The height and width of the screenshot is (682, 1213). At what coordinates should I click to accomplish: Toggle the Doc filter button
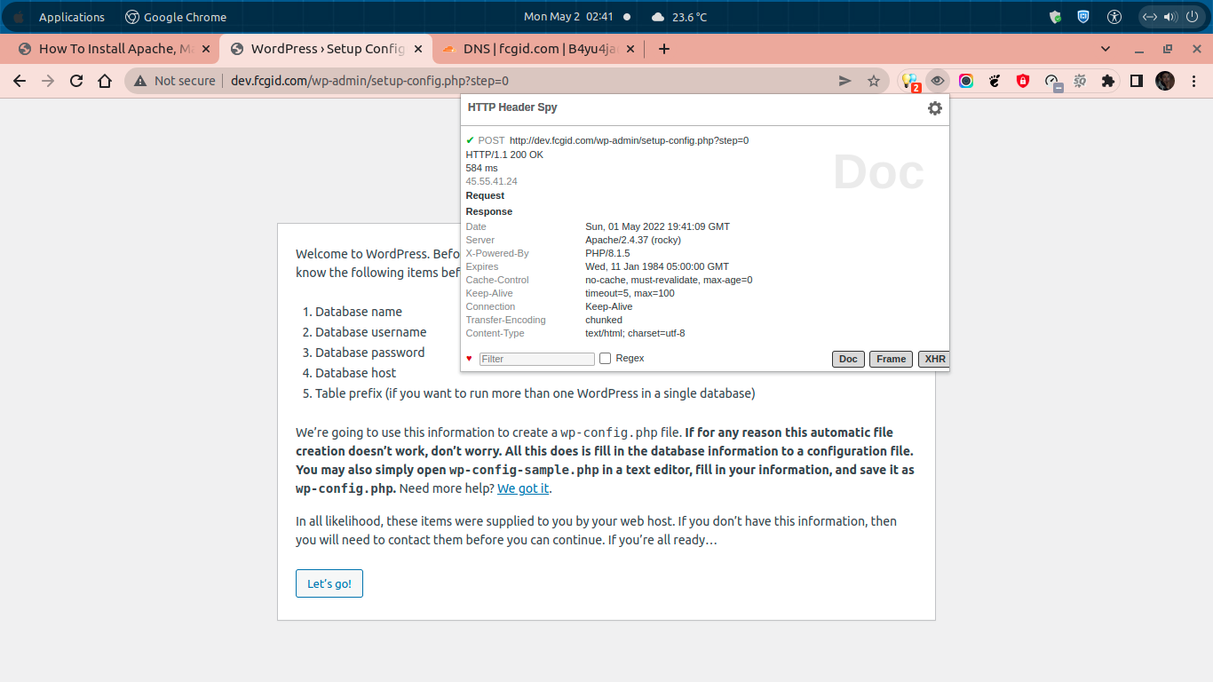848,359
